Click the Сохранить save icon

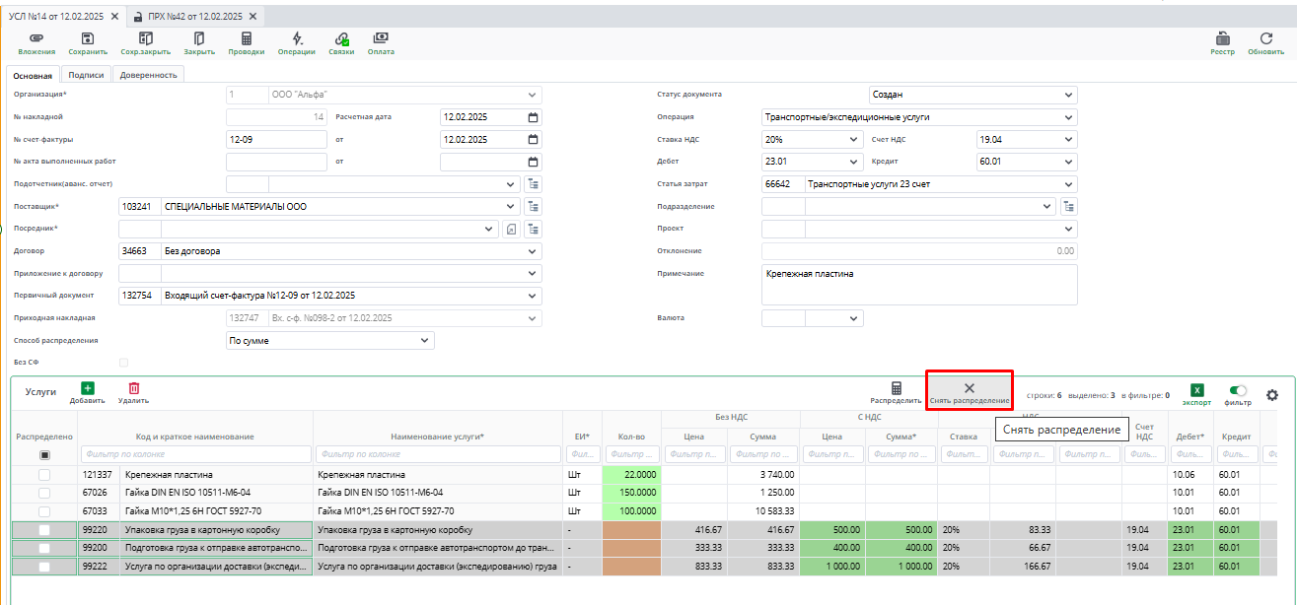(x=88, y=38)
